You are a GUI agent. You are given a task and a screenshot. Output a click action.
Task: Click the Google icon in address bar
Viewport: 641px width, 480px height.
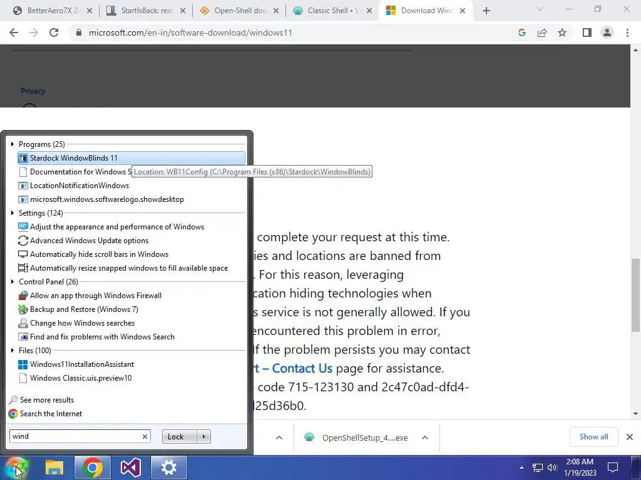pyautogui.click(x=521, y=32)
